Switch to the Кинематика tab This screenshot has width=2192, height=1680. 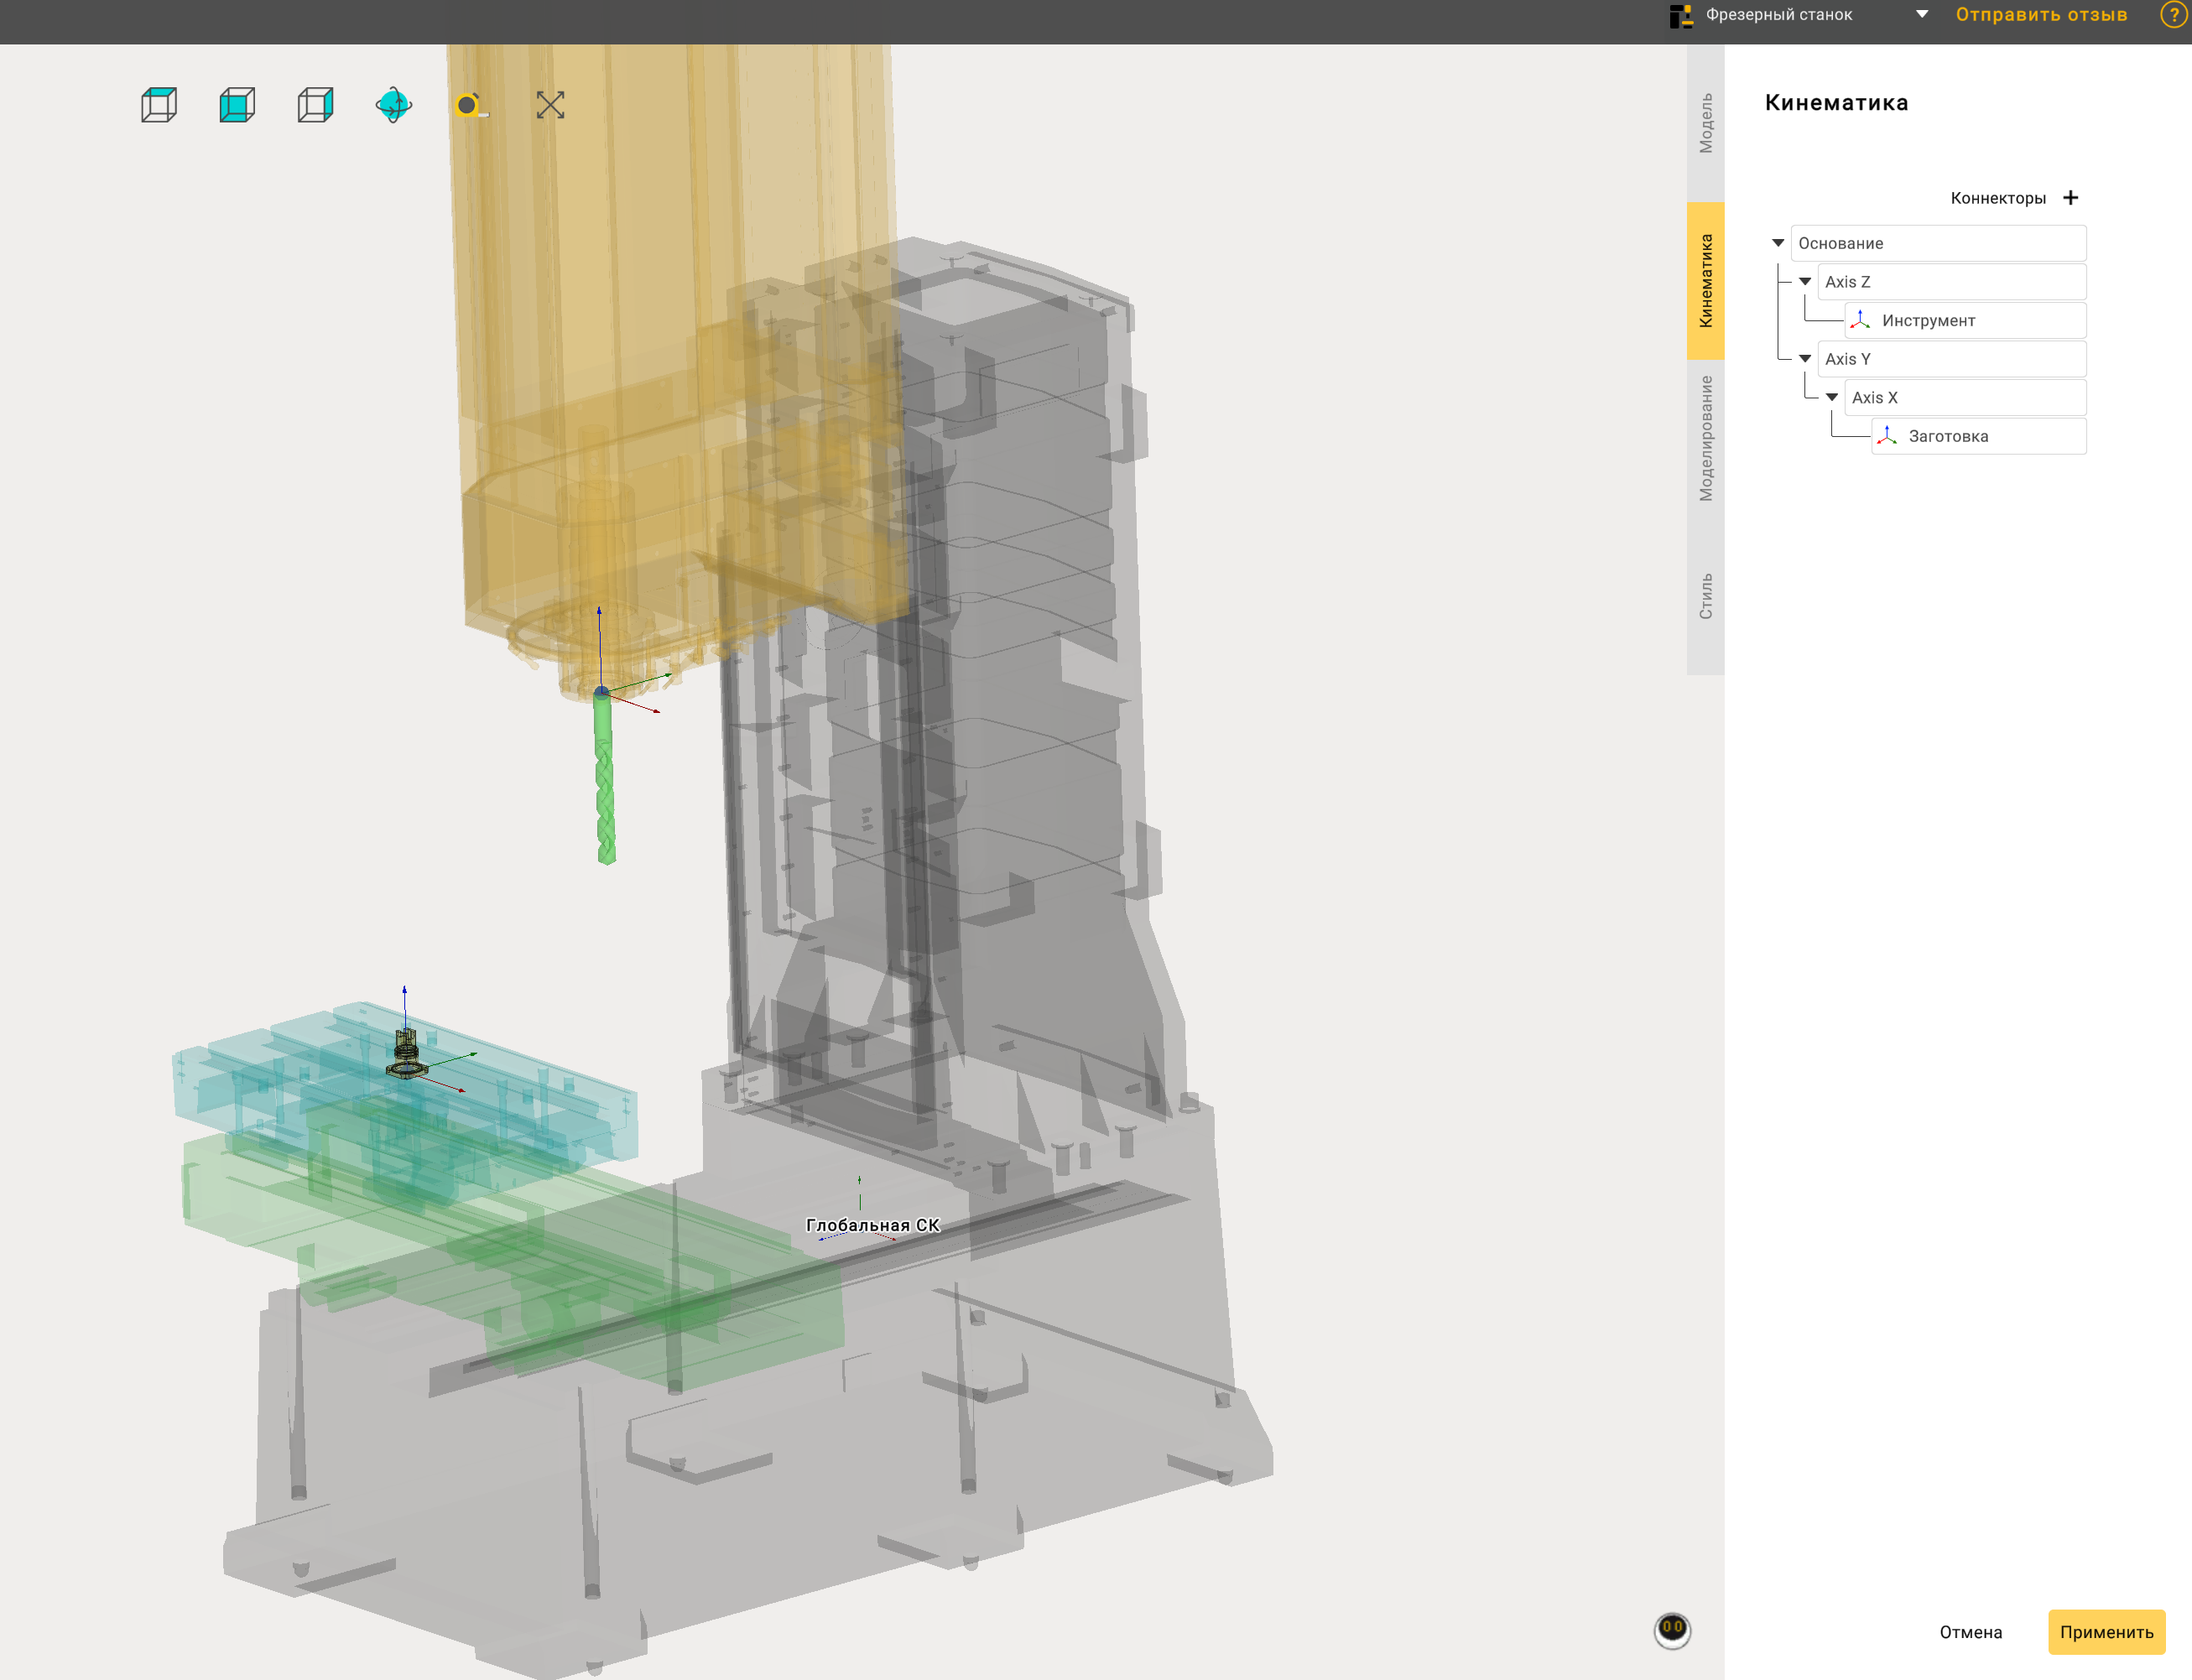pyautogui.click(x=1706, y=281)
